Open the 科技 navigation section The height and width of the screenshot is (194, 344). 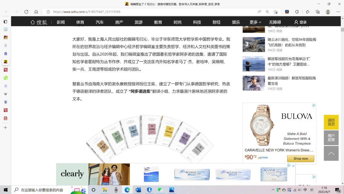(197, 22)
